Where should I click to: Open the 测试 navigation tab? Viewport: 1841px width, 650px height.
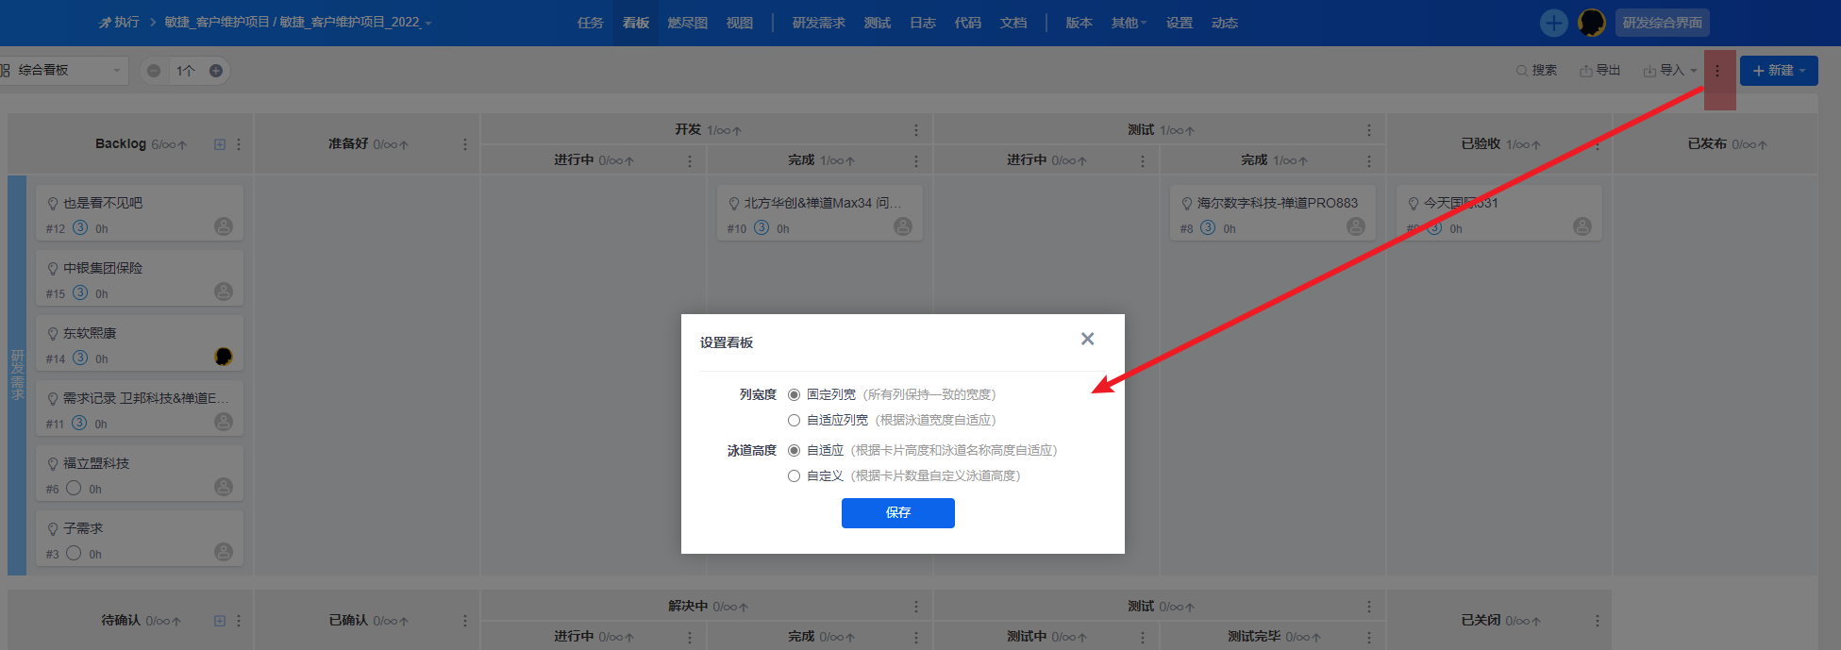878,23
